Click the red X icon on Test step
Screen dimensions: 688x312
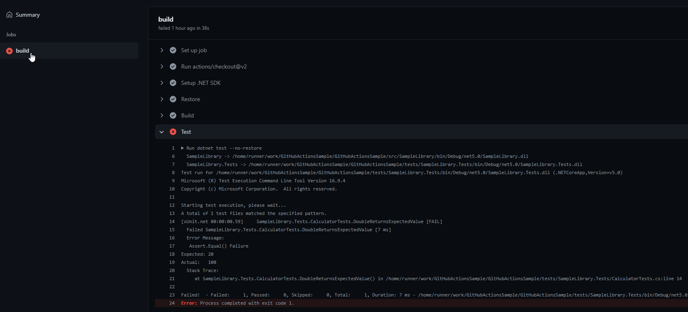(x=173, y=132)
